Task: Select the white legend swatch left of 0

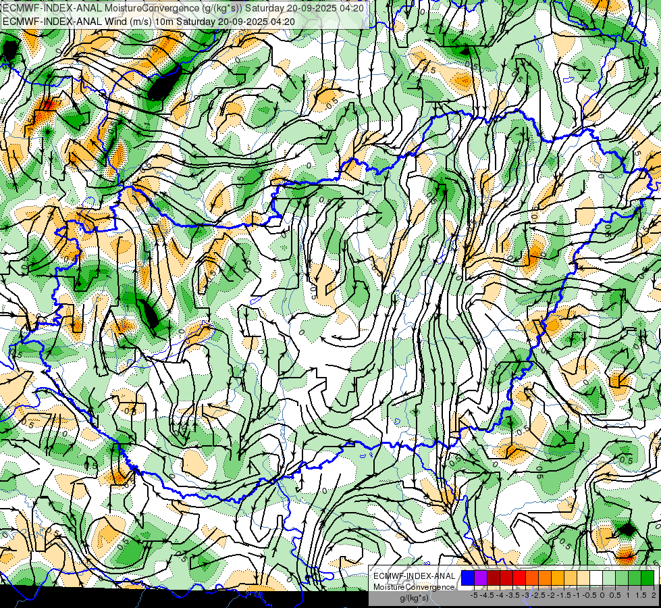Action: (x=596, y=578)
